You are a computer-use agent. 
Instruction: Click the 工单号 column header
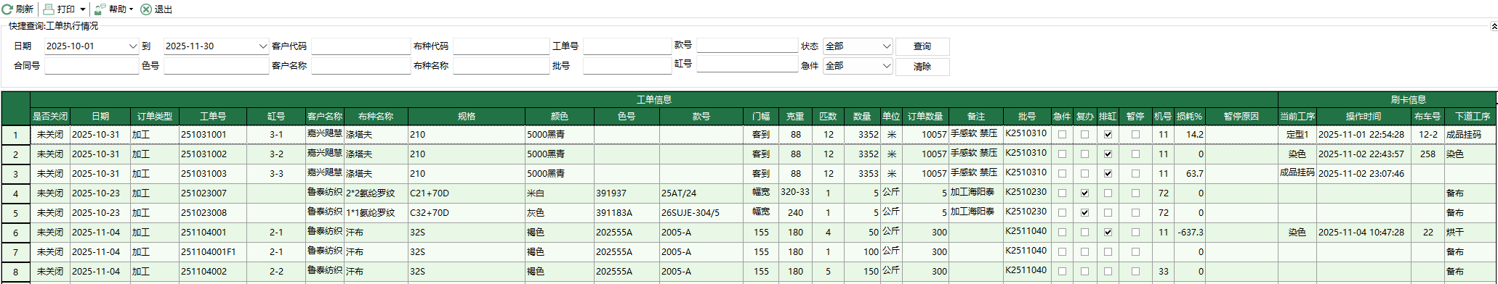[x=213, y=116]
